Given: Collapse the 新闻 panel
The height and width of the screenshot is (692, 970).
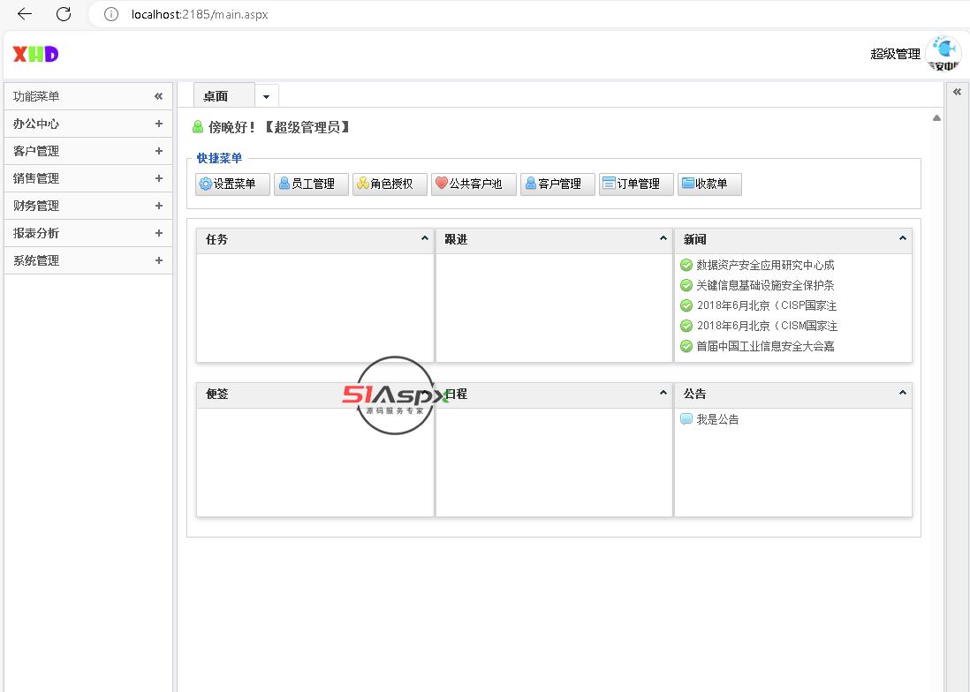Looking at the screenshot, I should point(902,238).
